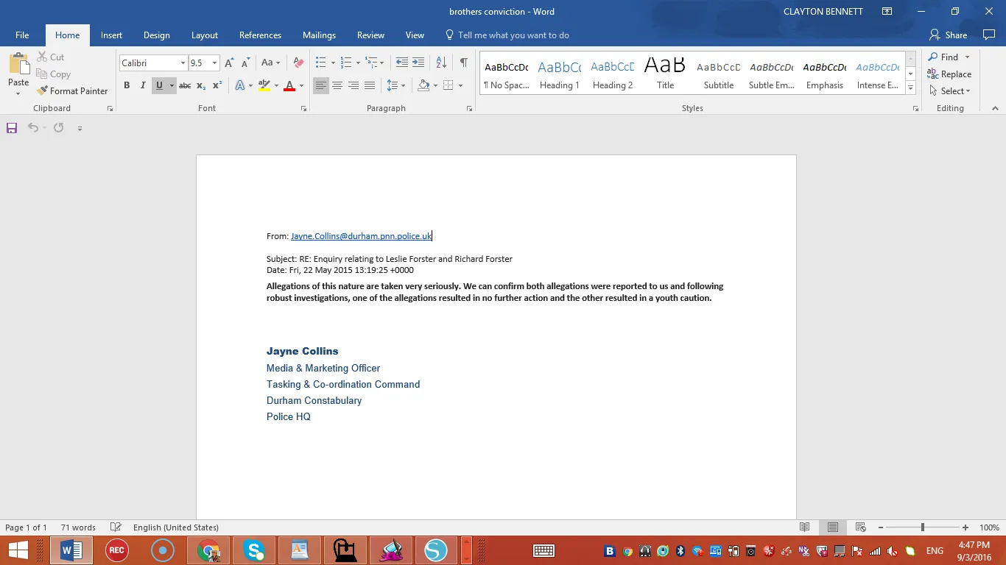The width and height of the screenshot is (1006, 565).
Task: Justify paragraph text
Action: [x=370, y=85]
